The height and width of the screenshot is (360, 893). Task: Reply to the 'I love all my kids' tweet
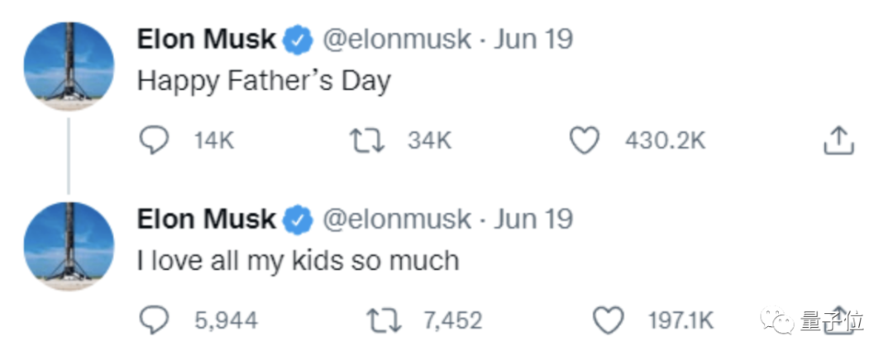pos(152,320)
